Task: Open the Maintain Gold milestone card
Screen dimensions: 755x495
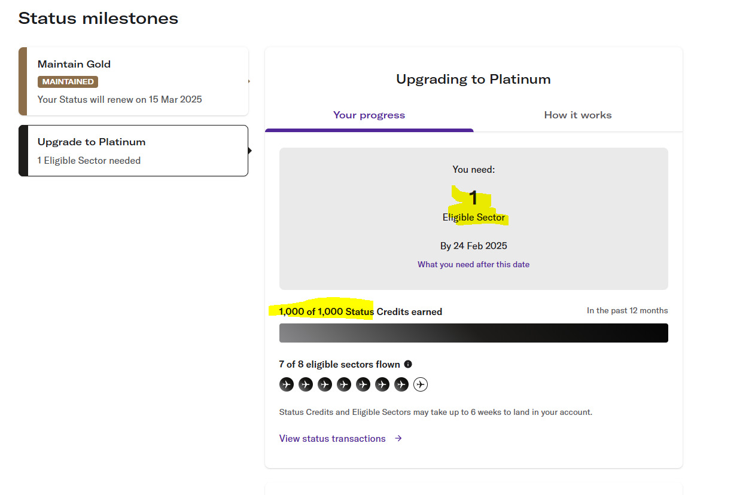Action: pyautogui.click(x=133, y=81)
